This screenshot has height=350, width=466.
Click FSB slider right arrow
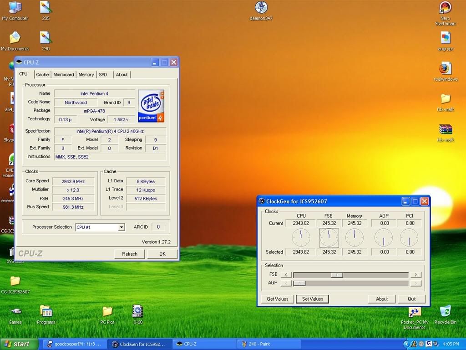pos(416,275)
